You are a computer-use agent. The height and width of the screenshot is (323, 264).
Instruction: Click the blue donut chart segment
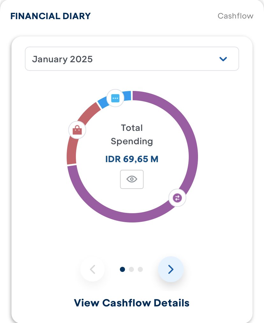(127, 96)
